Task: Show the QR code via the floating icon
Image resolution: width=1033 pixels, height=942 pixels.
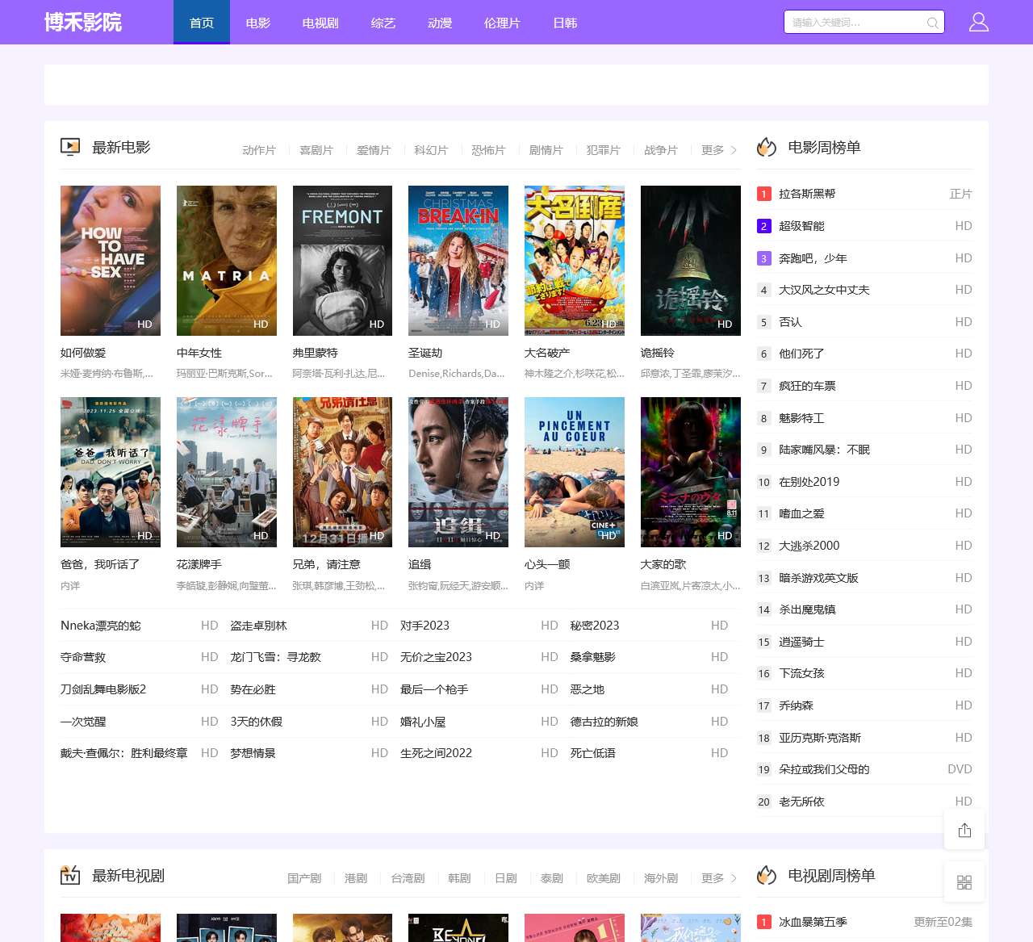Action: click(964, 881)
